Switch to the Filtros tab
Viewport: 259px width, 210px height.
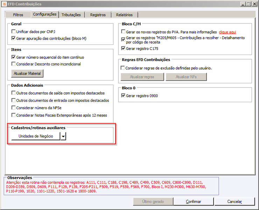click(18, 15)
